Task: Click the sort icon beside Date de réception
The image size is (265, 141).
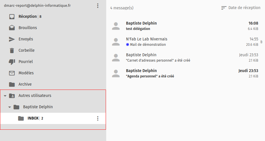Action: point(224,8)
